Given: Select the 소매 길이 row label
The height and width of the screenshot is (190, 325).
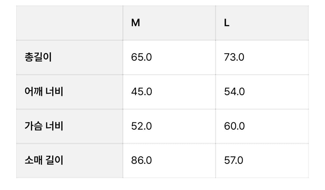Looking at the screenshot, I should click(x=44, y=160).
